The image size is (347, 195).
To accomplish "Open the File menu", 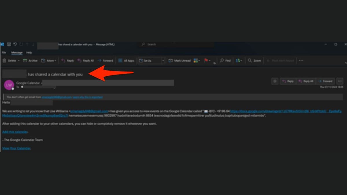I will pos(4,53).
